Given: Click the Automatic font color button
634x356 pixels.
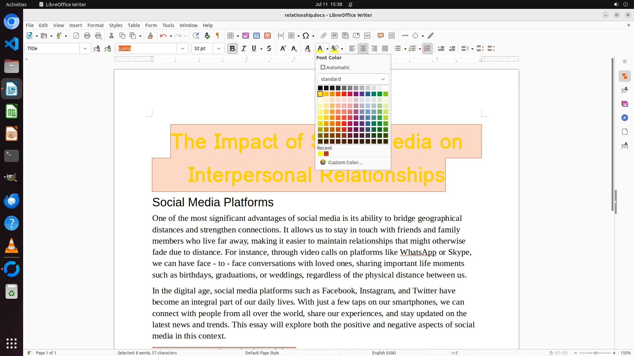Looking at the screenshot, I should click(335, 67).
